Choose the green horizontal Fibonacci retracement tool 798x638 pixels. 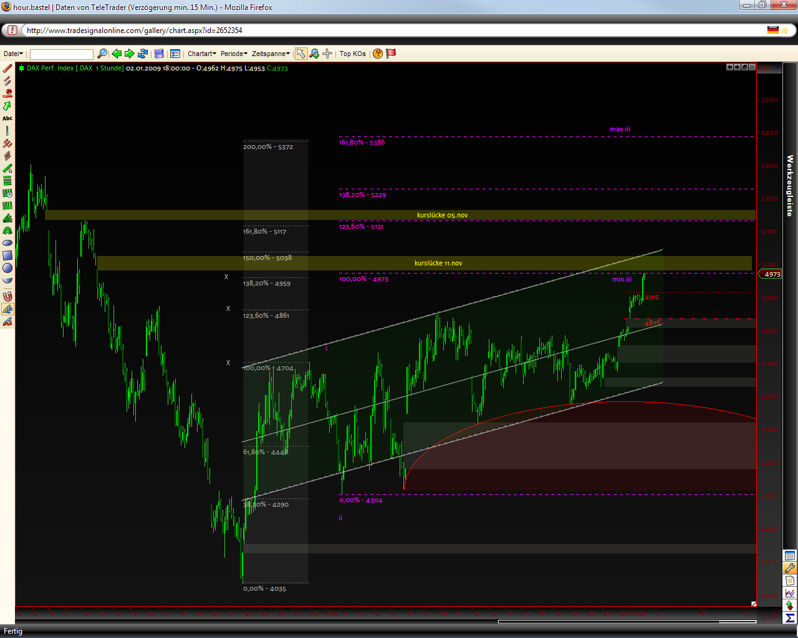coord(7,181)
